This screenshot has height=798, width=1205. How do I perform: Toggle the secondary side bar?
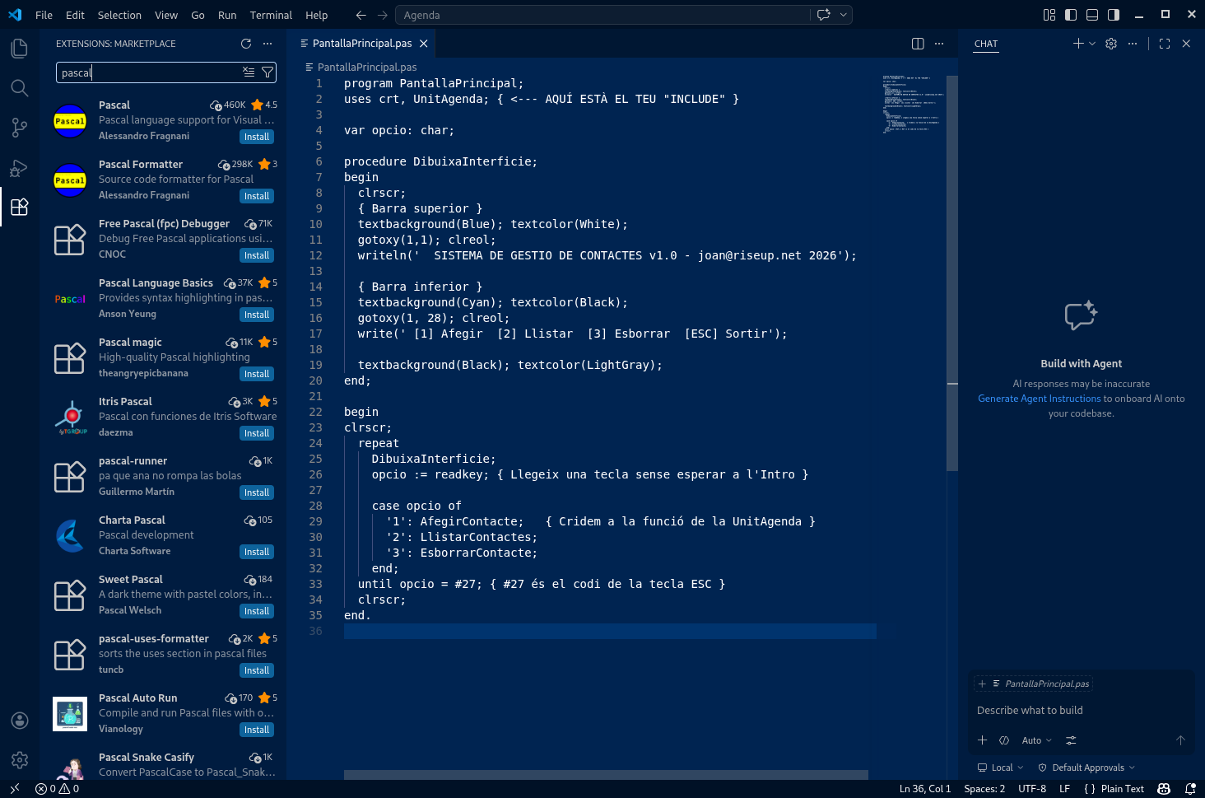pos(1114,15)
